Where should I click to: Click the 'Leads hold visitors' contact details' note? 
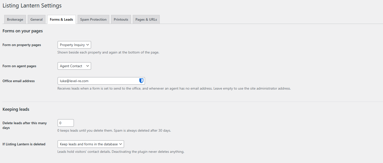point(121,152)
